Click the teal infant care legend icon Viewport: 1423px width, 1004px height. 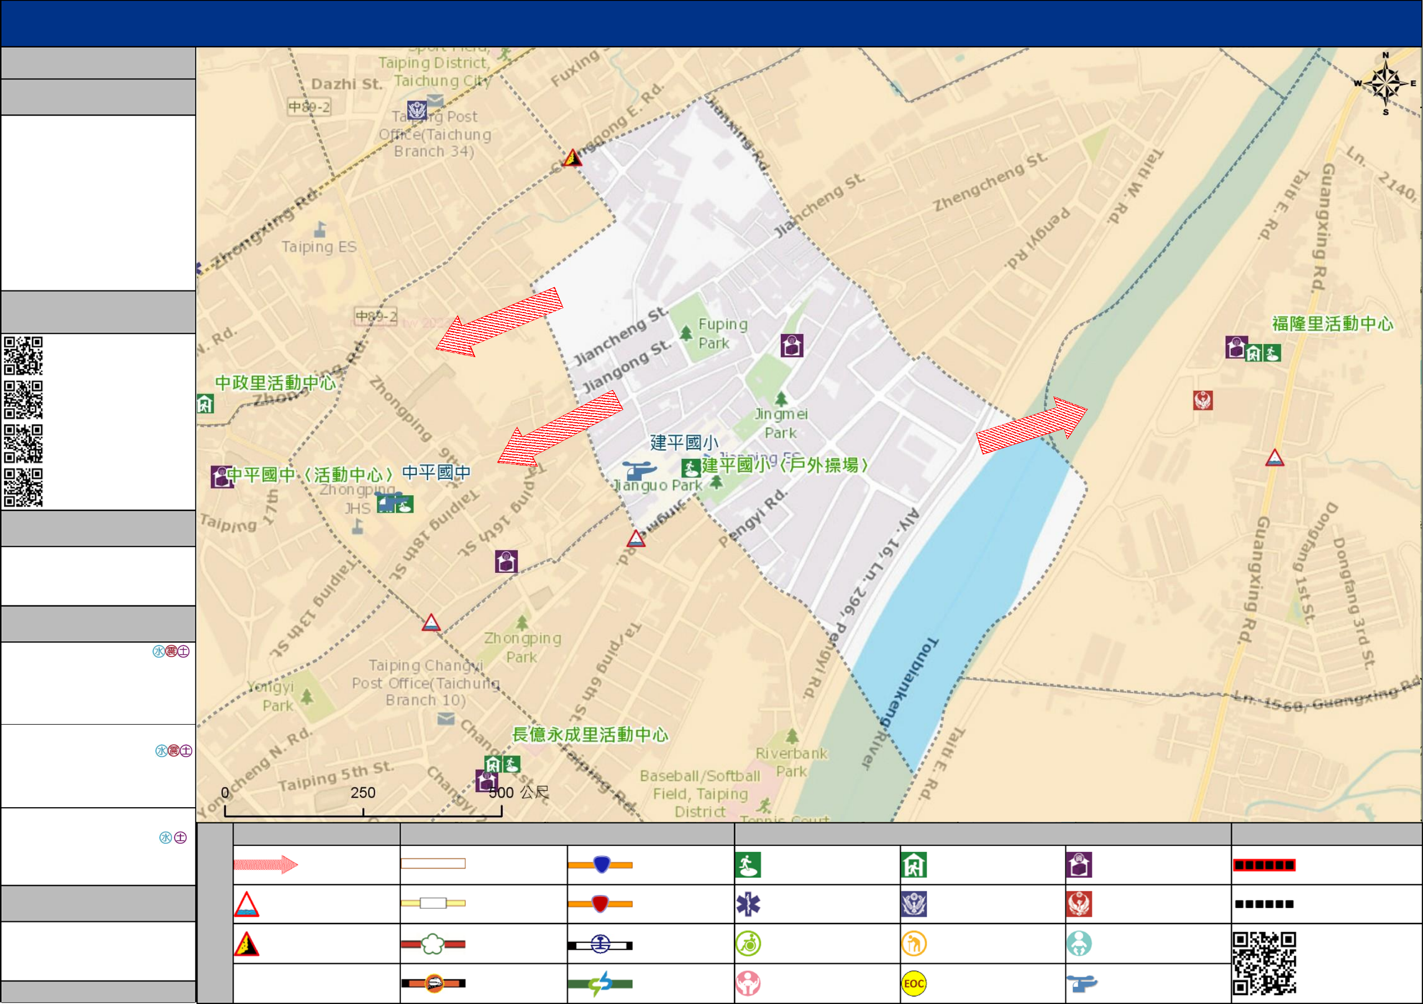1079,944
